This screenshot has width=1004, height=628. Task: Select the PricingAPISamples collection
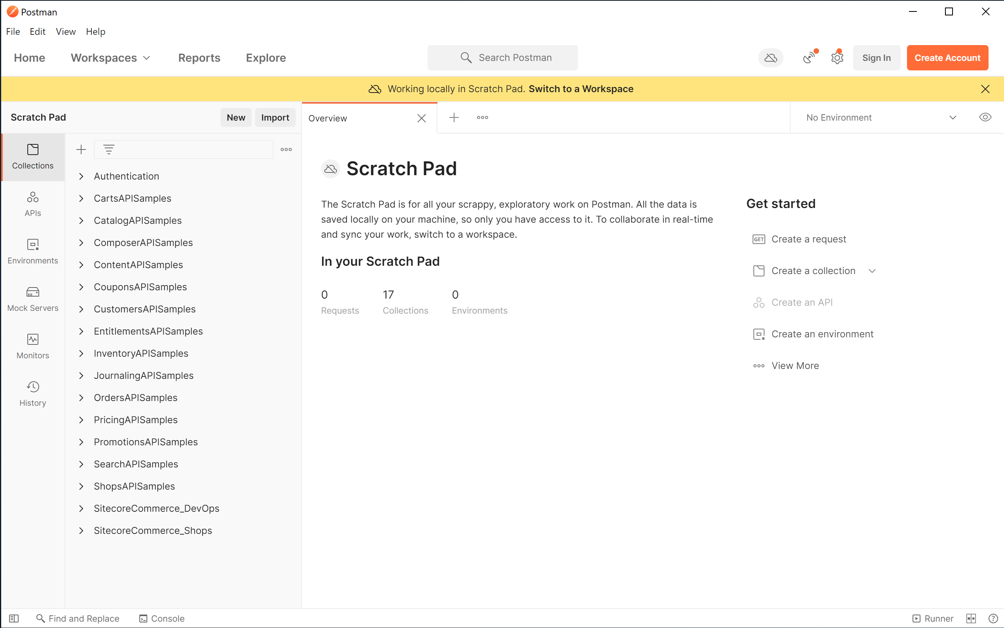(135, 420)
